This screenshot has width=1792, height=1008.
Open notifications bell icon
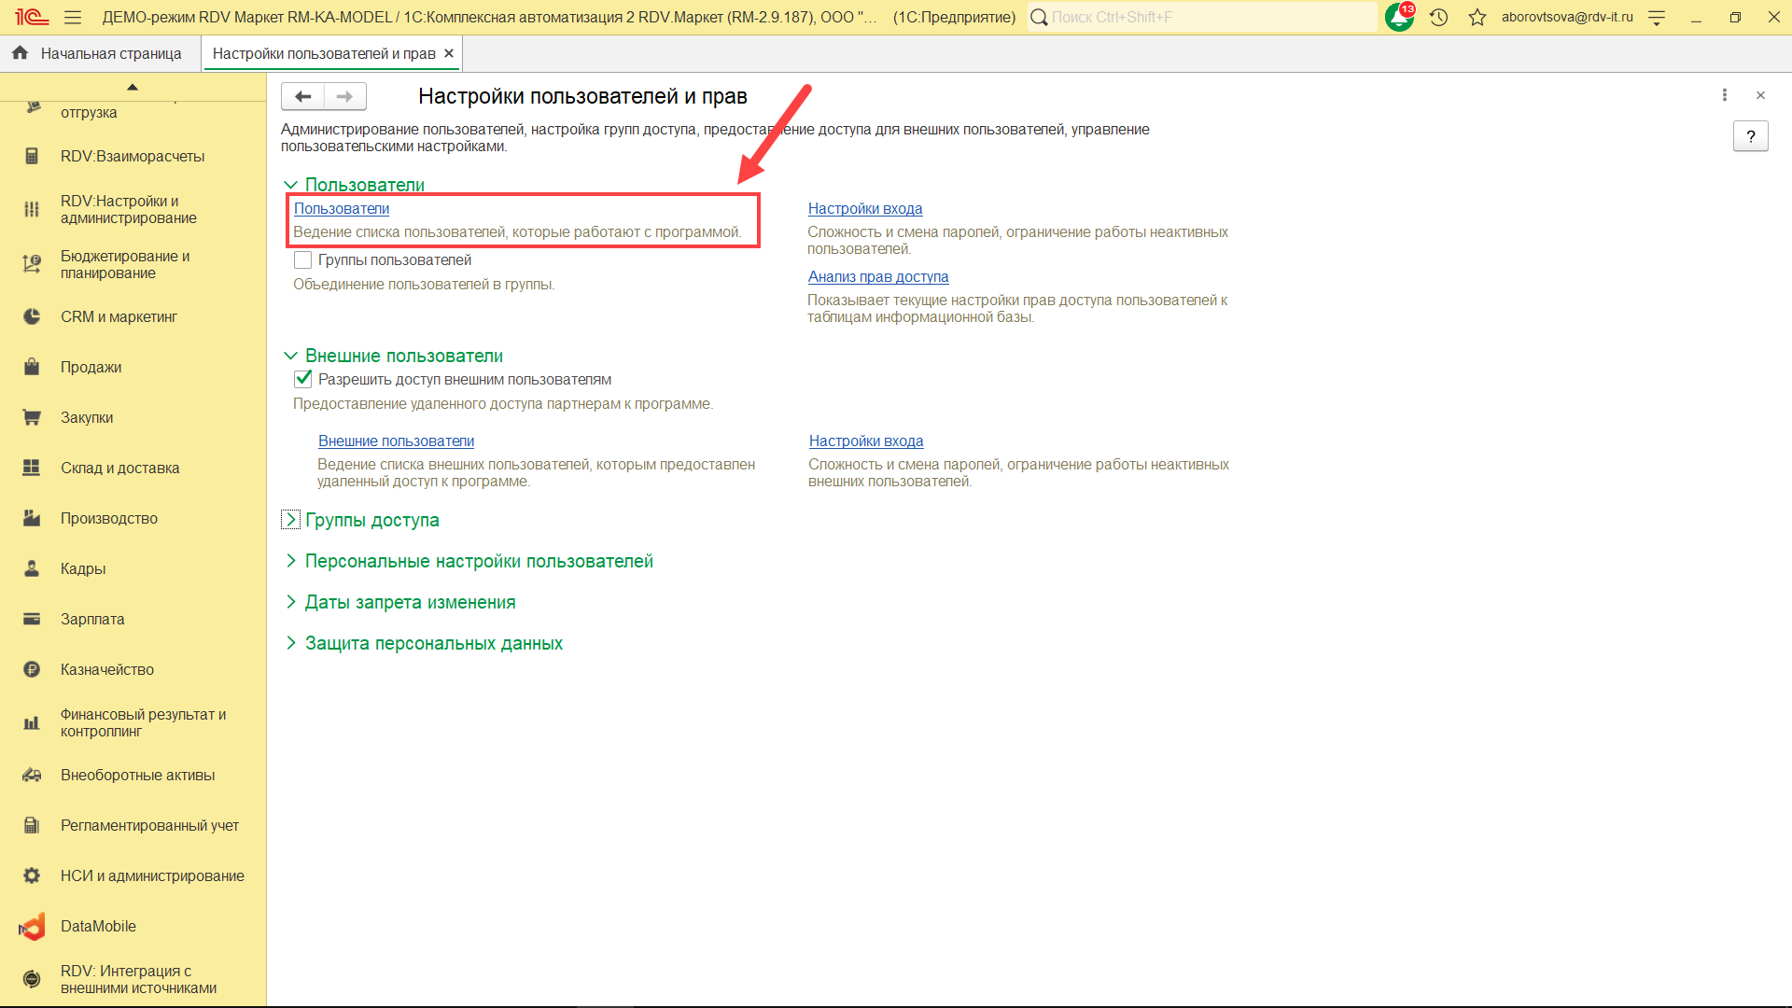pos(1398,17)
